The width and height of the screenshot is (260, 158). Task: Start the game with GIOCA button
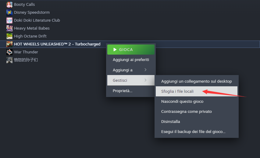131,50
